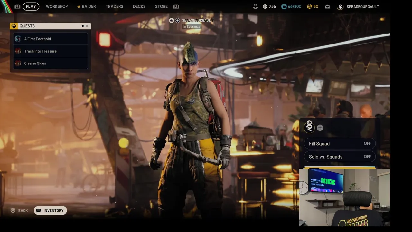Click the player level arrow badge icon
The height and width of the screenshot is (232, 412).
click(x=340, y=6)
